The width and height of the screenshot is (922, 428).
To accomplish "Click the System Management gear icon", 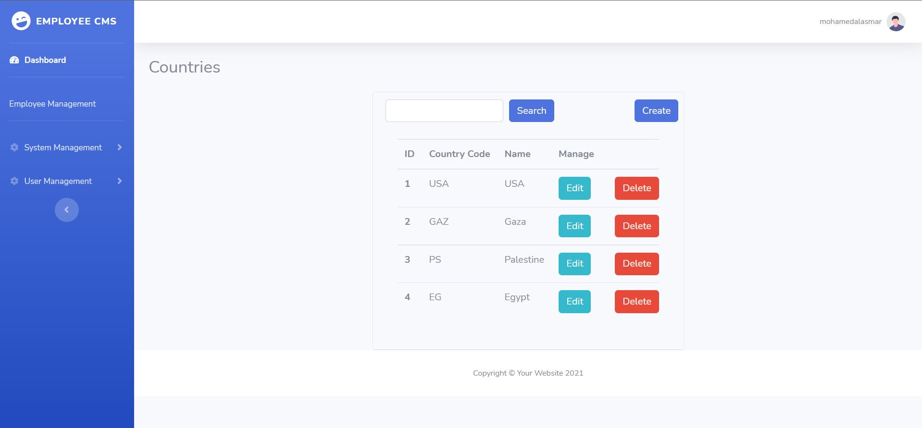I will coord(14,147).
